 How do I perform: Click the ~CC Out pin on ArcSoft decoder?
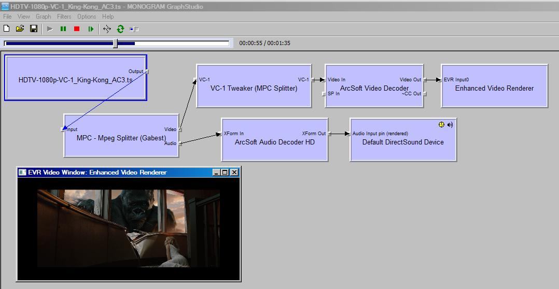point(425,94)
